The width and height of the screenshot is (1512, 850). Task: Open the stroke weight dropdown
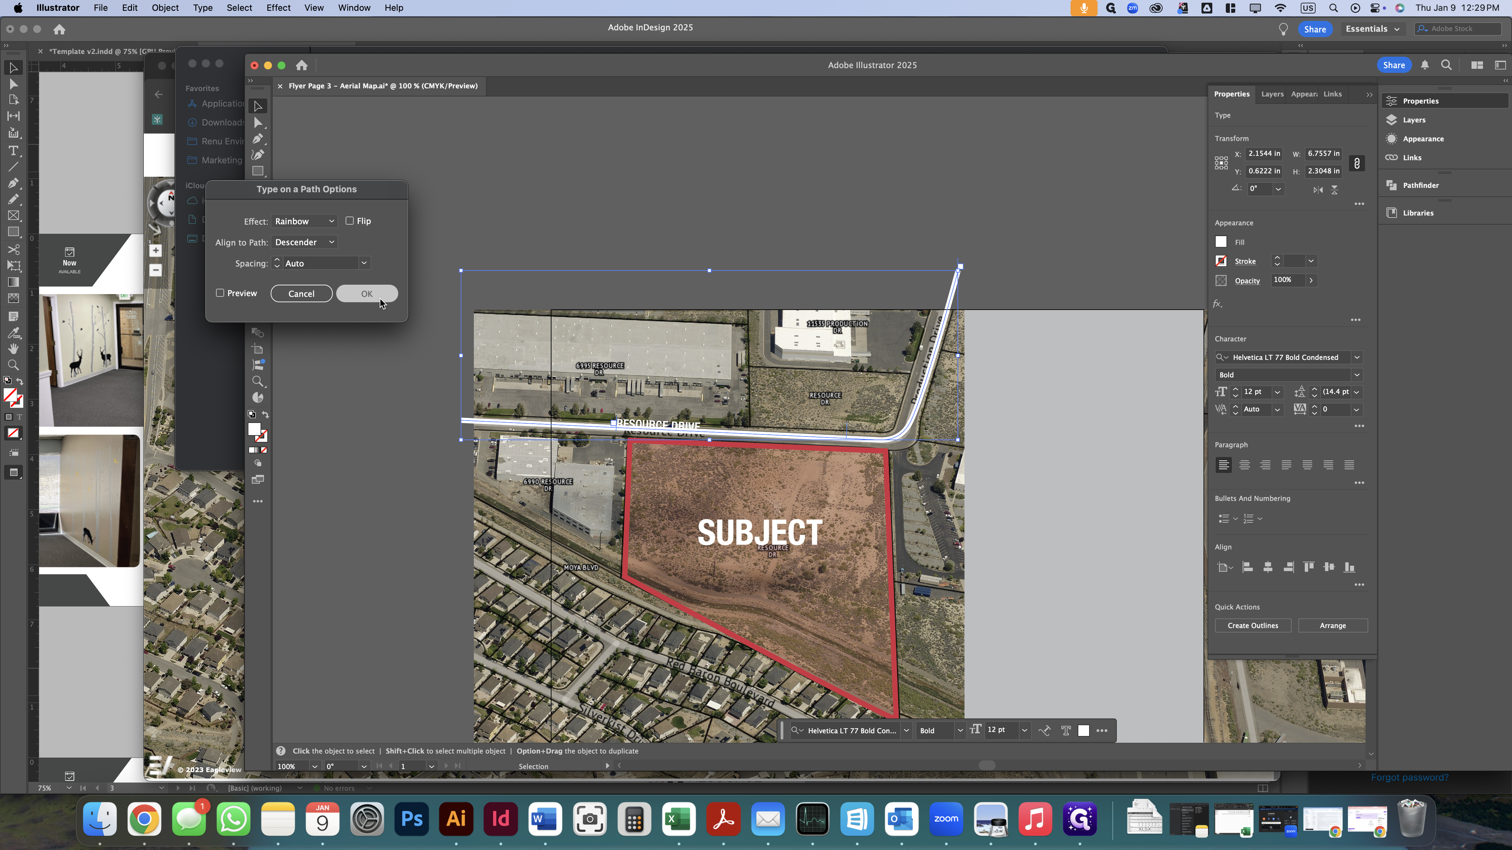(1311, 261)
